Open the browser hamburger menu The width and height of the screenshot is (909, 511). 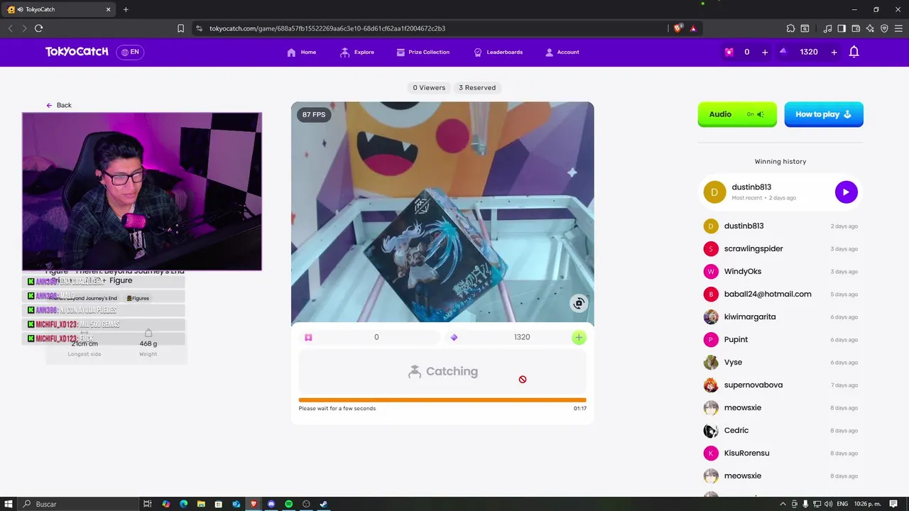[898, 28]
